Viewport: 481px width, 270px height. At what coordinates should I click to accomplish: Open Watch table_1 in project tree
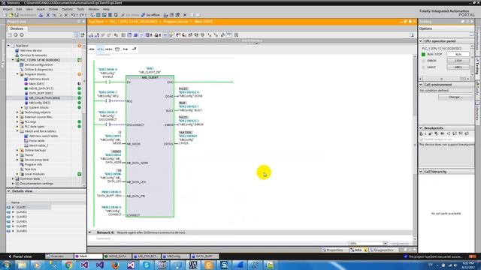tap(38, 145)
